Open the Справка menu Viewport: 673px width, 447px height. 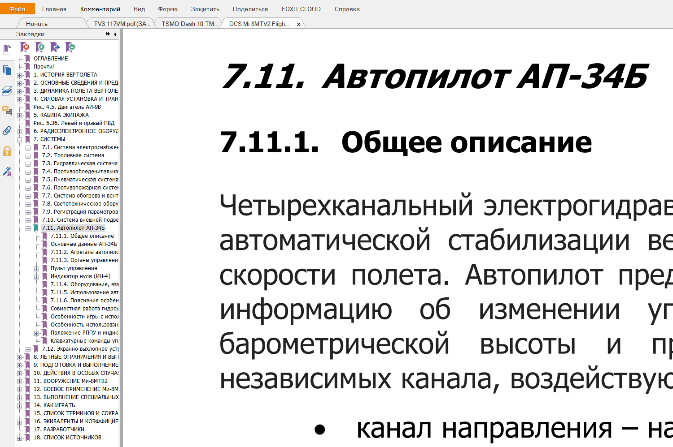pos(347,9)
